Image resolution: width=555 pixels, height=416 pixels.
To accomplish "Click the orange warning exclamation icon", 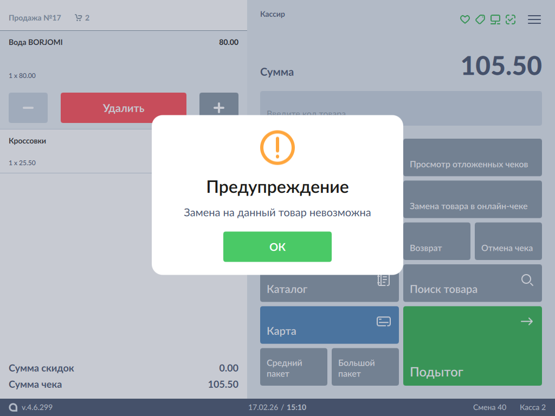I will point(277,147).
